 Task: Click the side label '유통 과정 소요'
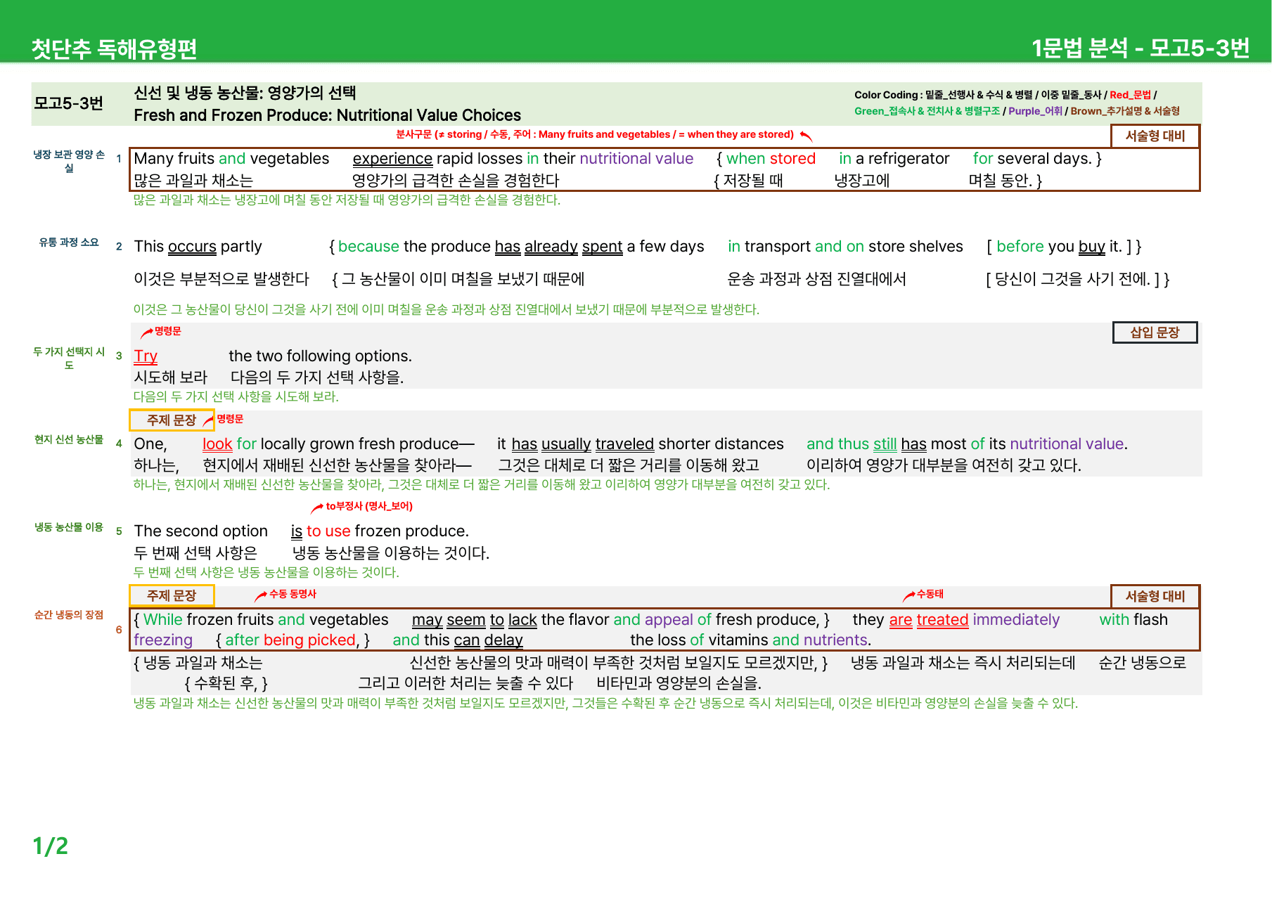click(69, 242)
